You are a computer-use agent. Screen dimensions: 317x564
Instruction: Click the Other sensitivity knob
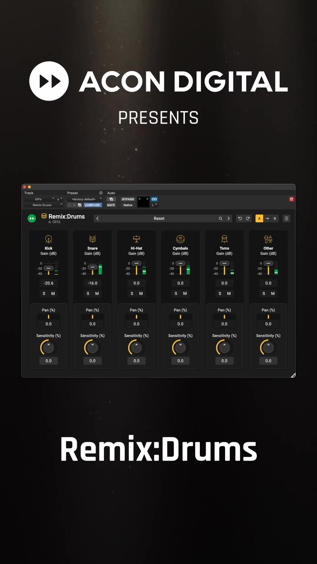268,348
